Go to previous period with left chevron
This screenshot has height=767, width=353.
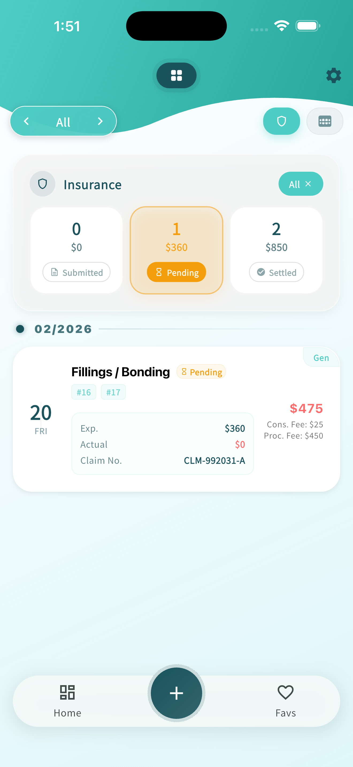point(26,121)
